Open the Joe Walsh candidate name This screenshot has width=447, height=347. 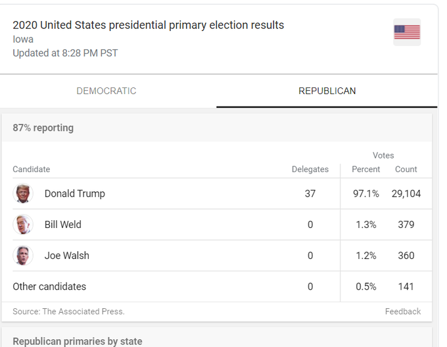tap(66, 256)
